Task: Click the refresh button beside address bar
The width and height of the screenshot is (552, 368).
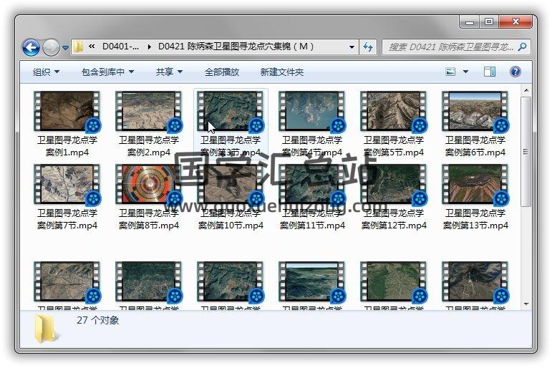Action: tap(368, 47)
